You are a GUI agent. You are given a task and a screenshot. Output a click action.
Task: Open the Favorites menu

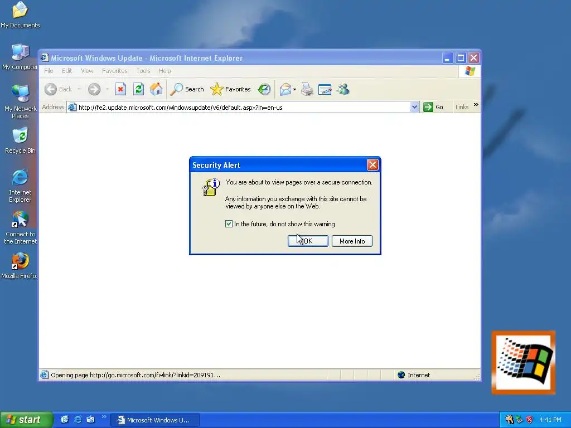pos(115,71)
